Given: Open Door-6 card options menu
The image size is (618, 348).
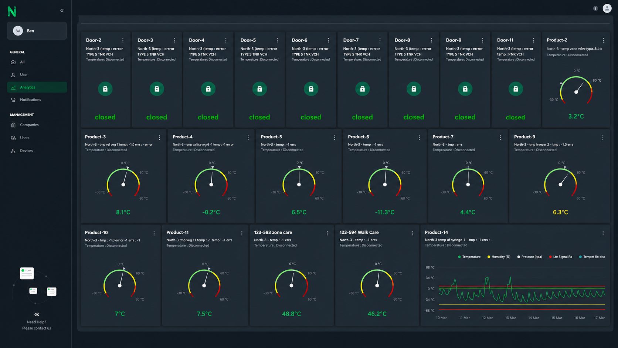Looking at the screenshot, I should point(329,40).
